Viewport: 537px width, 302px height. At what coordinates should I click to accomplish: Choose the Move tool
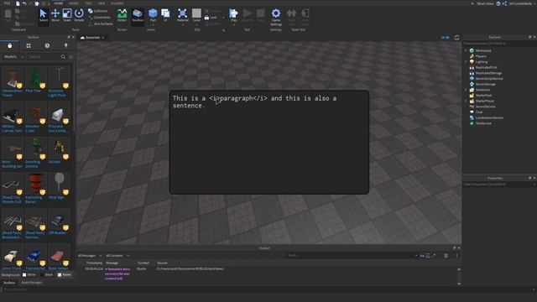tap(55, 16)
